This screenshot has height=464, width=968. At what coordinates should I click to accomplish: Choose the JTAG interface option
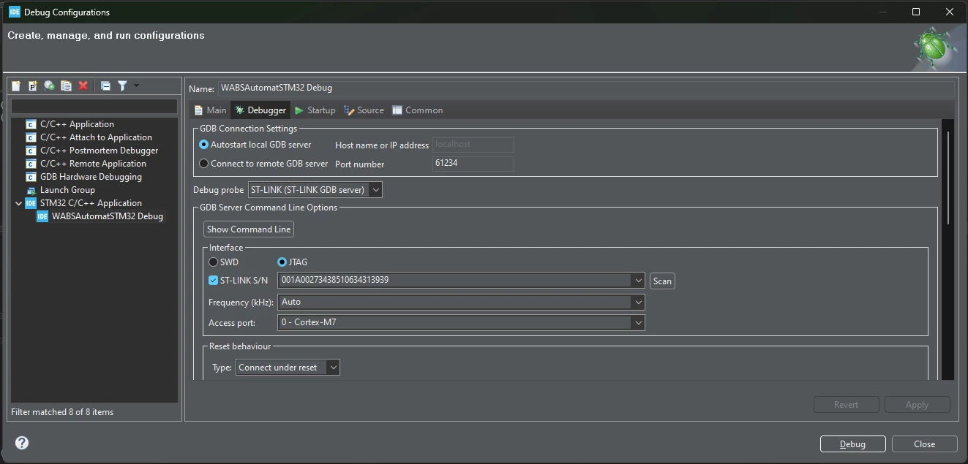(292, 262)
